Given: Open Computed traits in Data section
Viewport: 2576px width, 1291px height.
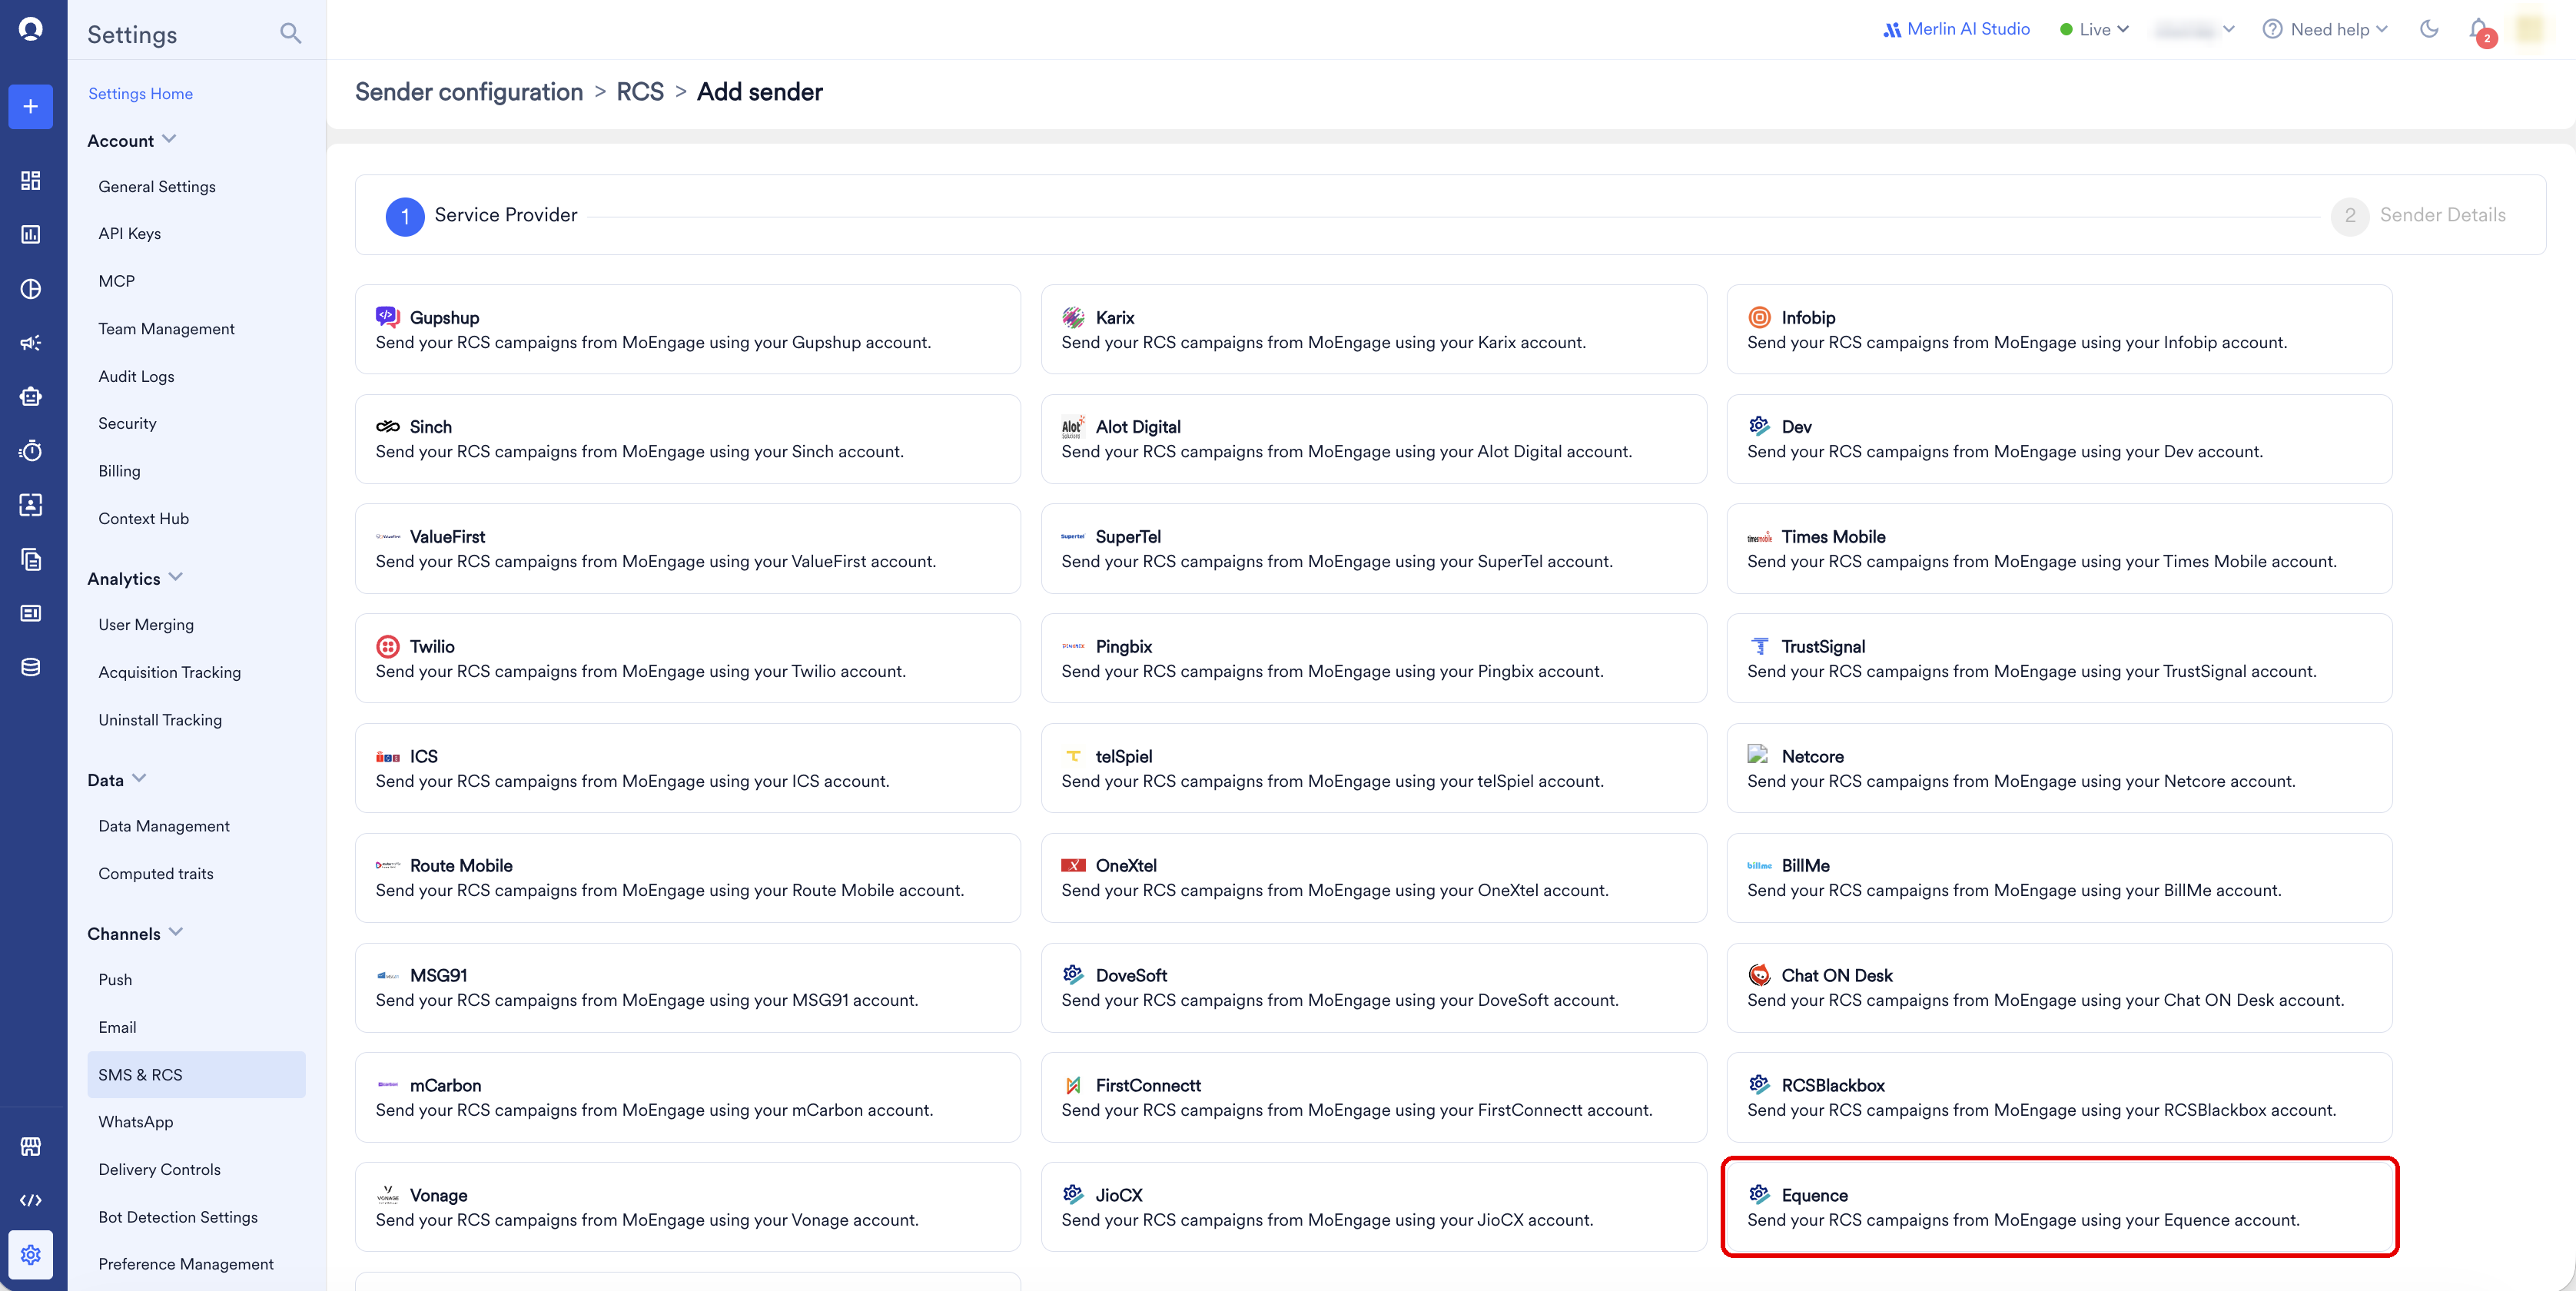Looking at the screenshot, I should click(x=156, y=874).
